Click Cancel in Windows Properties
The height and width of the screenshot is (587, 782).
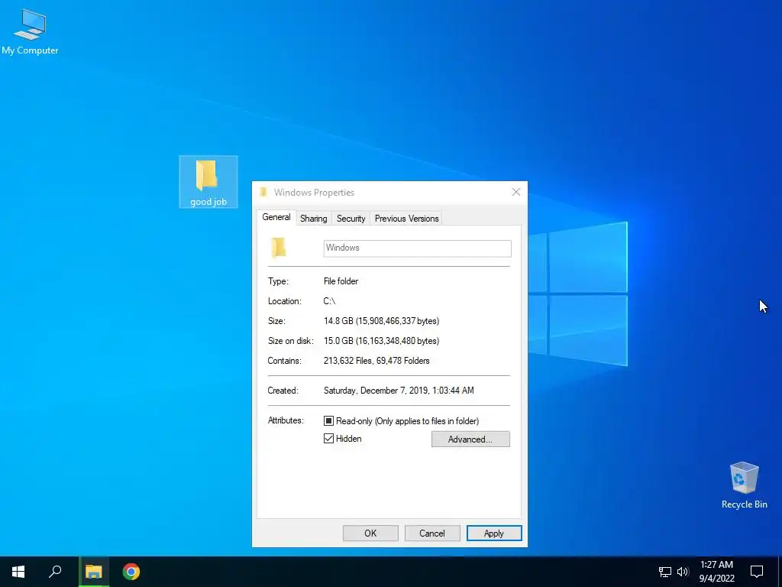[432, 533]
